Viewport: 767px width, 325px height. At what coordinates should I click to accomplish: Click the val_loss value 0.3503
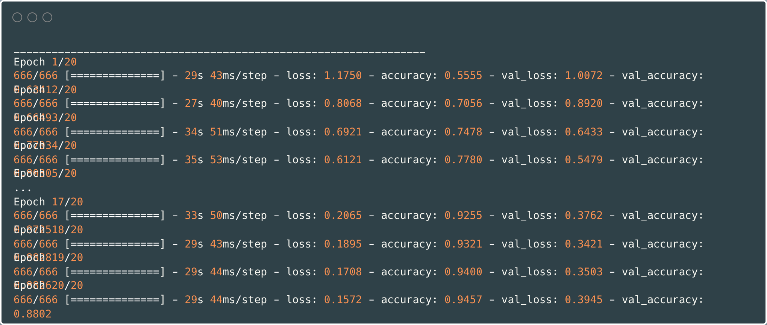pyautogui.click(x=583, y=272)
